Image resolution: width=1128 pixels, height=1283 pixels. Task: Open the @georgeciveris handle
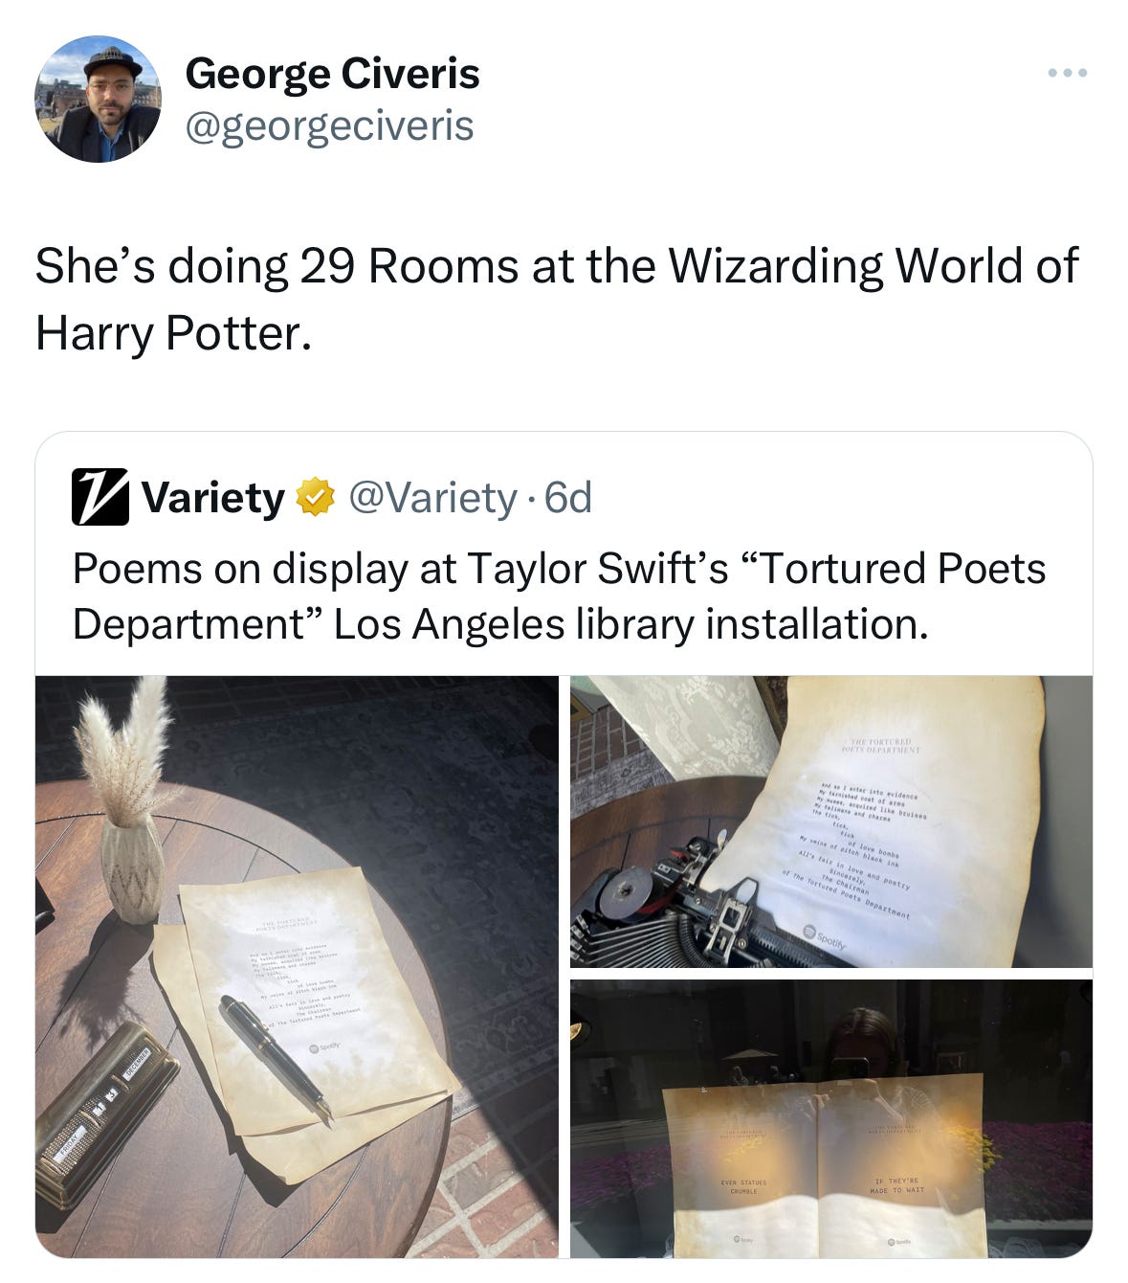point(329,125)
